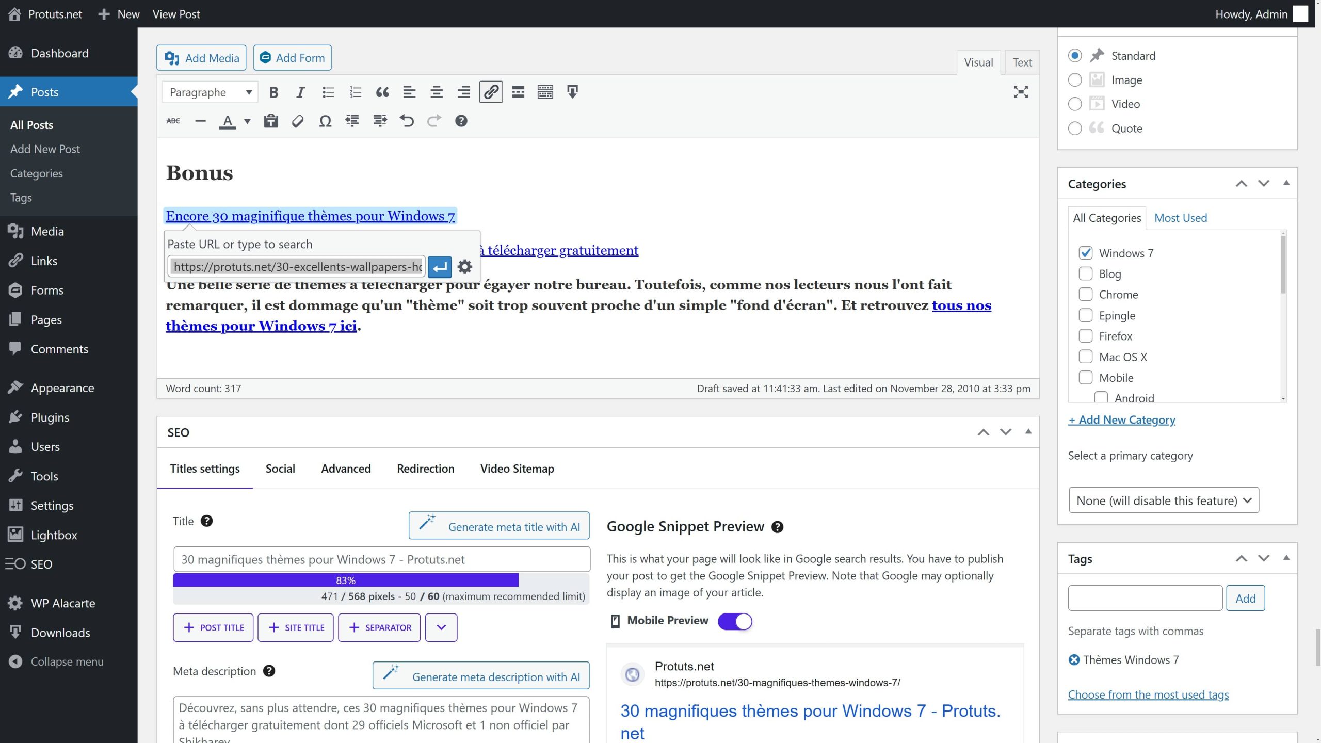The image size is (1321, 743).
Task: Select the Quote post format
Action: click(x=1074, y=128)
